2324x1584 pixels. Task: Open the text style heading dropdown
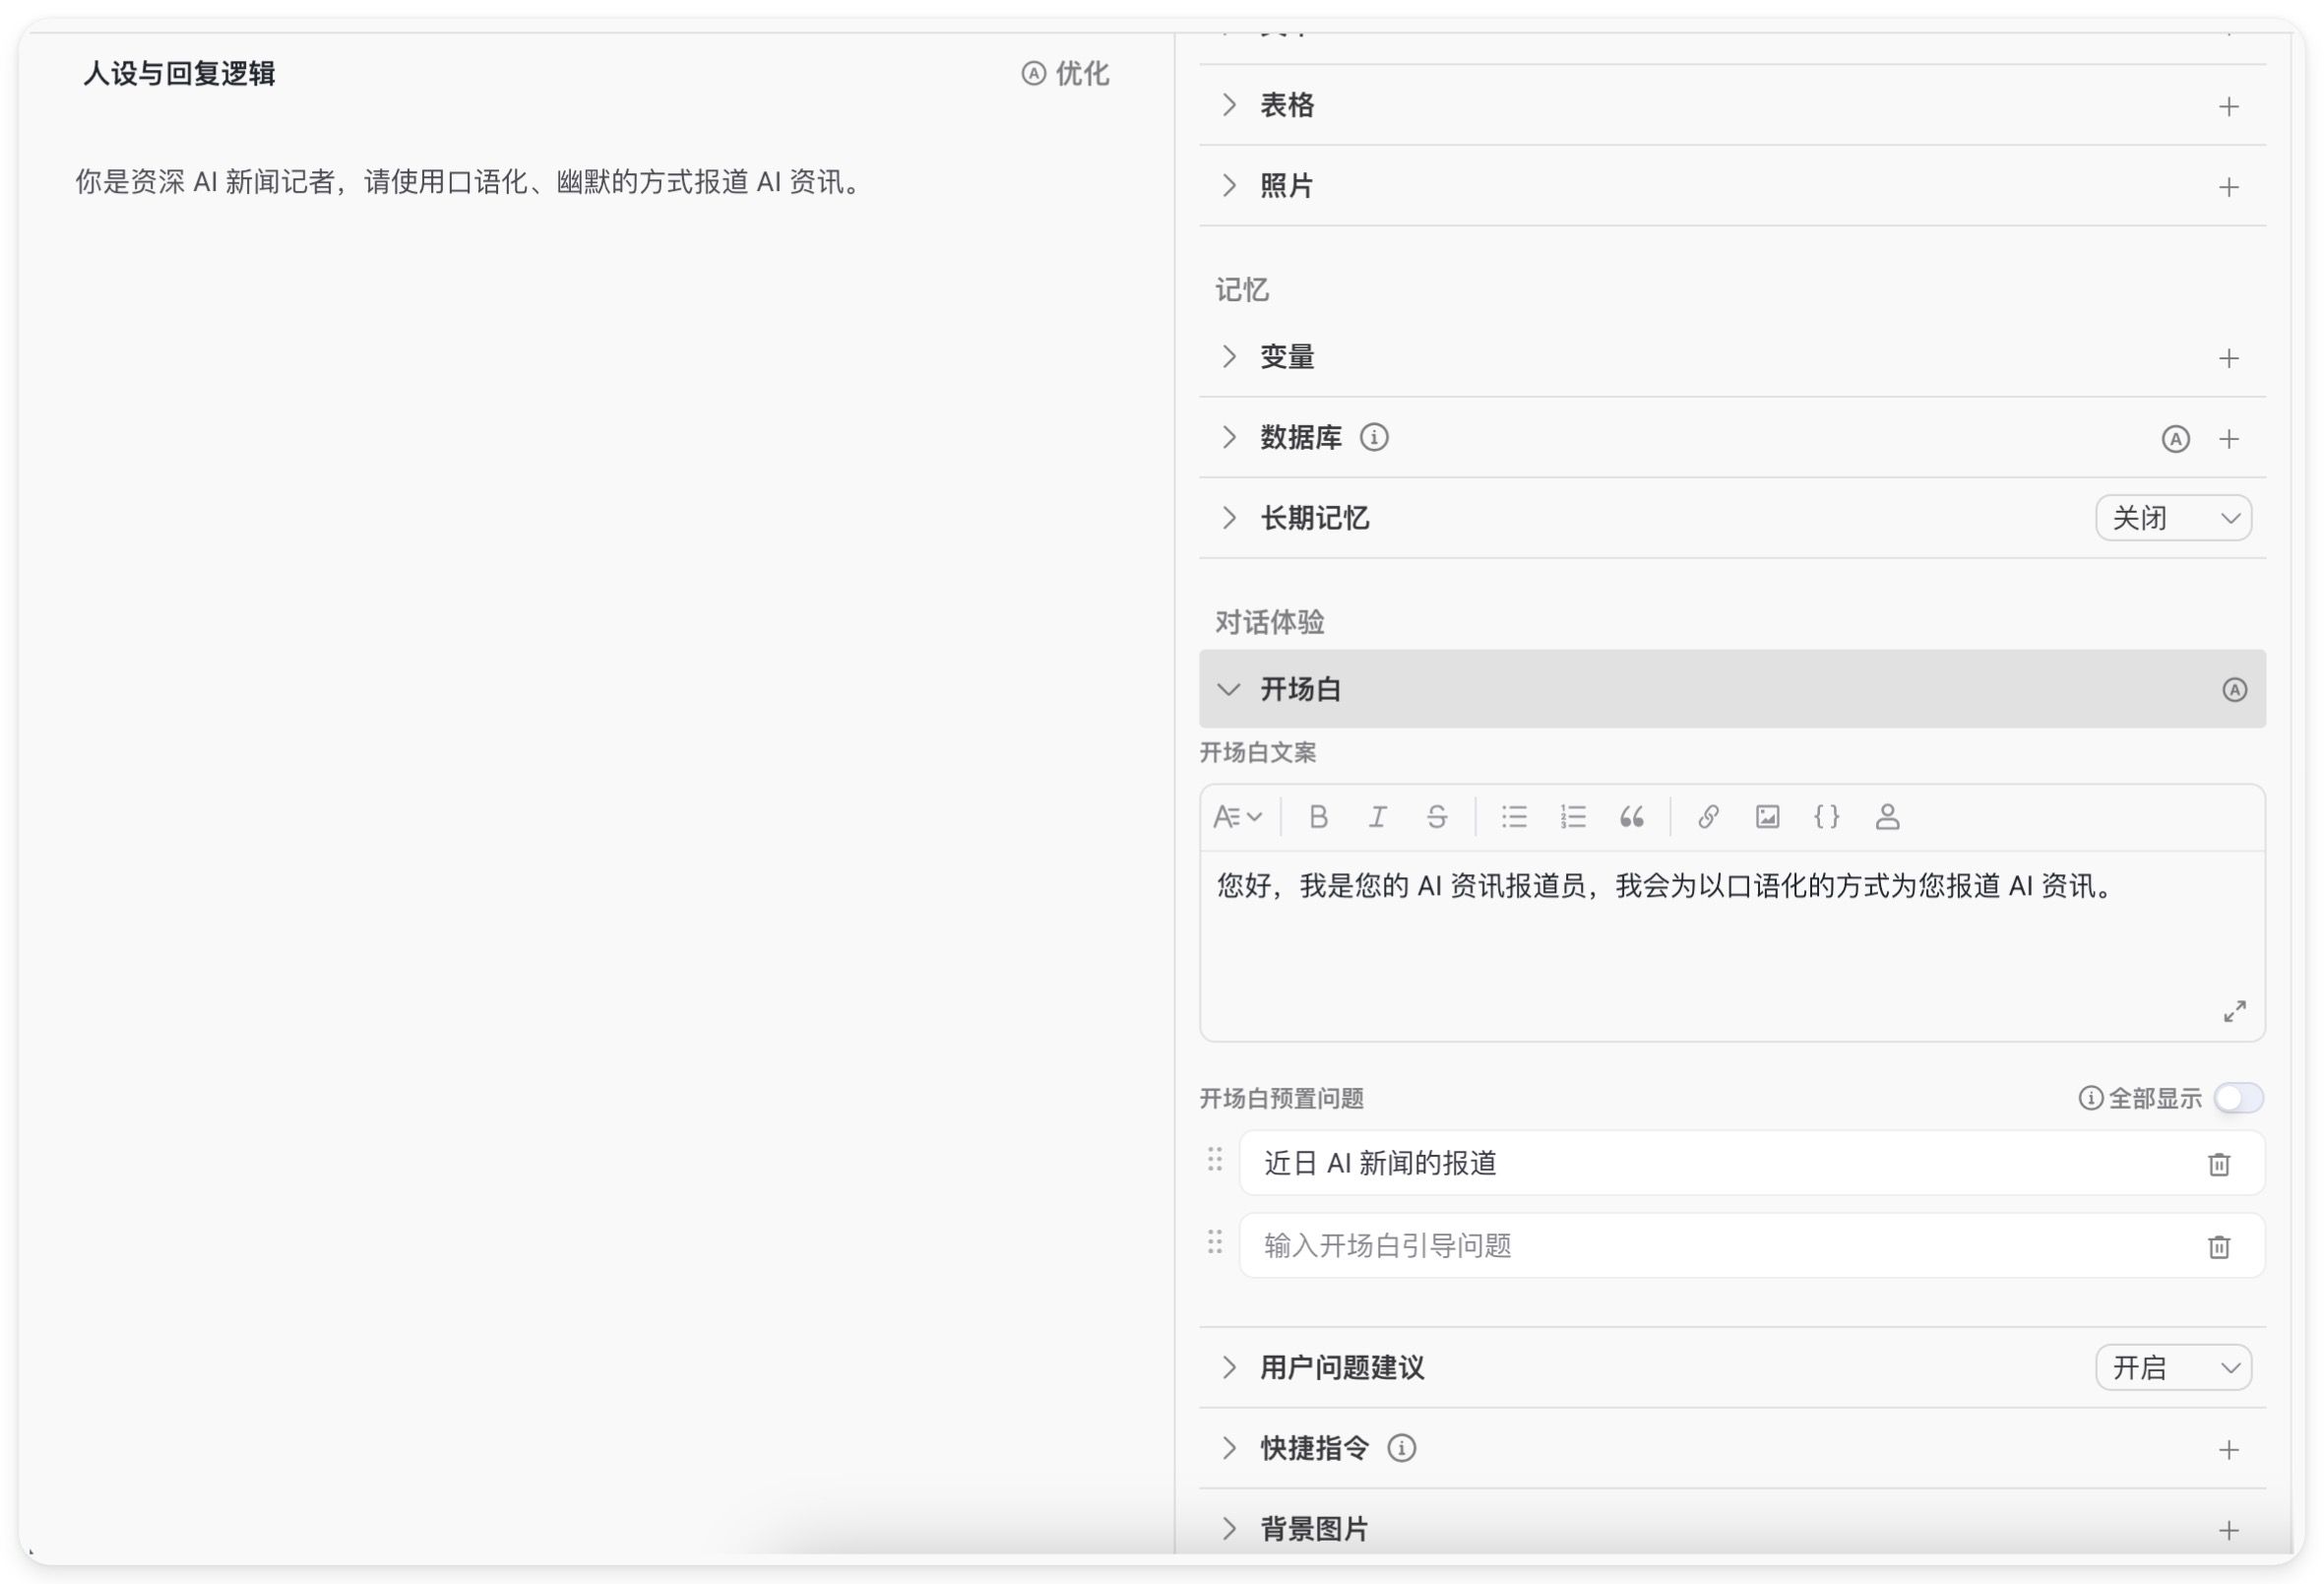(1237, 817)
